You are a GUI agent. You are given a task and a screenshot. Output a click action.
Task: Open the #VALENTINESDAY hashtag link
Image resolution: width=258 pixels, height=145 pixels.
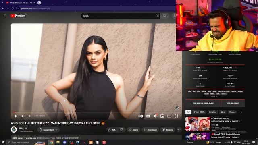click(71, 138)
